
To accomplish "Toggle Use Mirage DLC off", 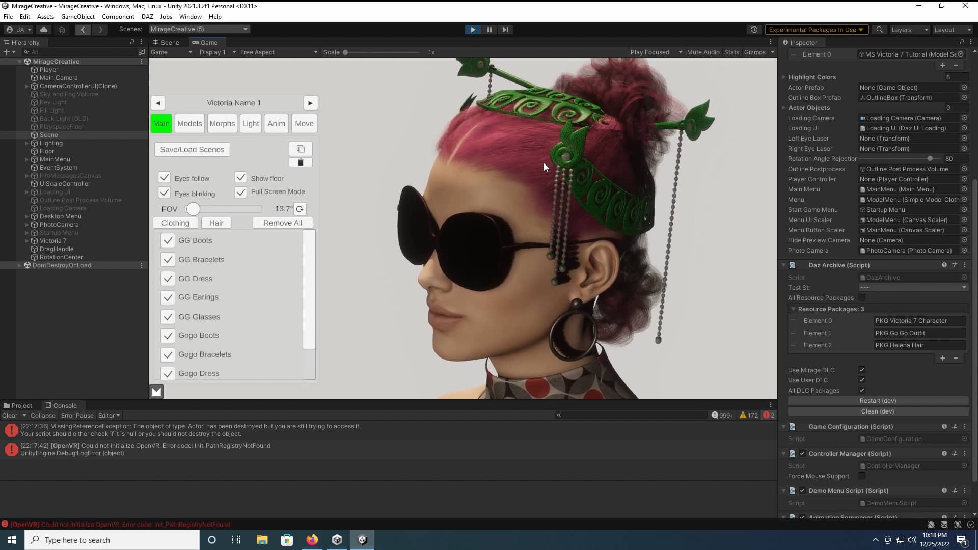I will pos(862,370).
